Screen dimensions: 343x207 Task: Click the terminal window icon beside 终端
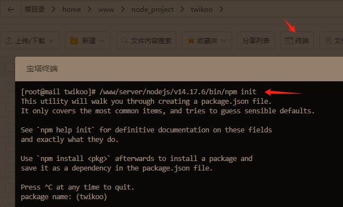point(289,41)
